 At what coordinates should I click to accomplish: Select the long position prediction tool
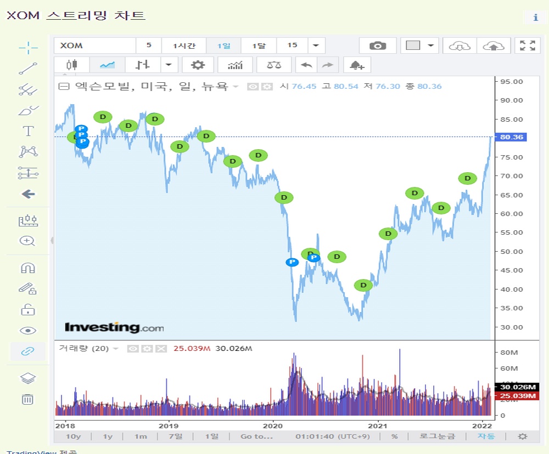point(28,173)
